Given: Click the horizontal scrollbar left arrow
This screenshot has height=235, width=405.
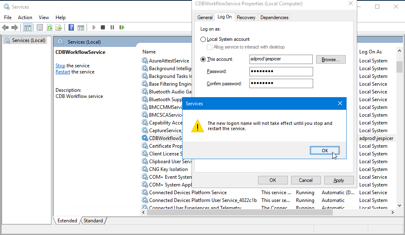Looking at the screenshot, I should click(x=143, y=212).
